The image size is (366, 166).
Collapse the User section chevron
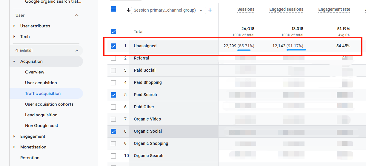pyautogui.click(x=77, y=15)
